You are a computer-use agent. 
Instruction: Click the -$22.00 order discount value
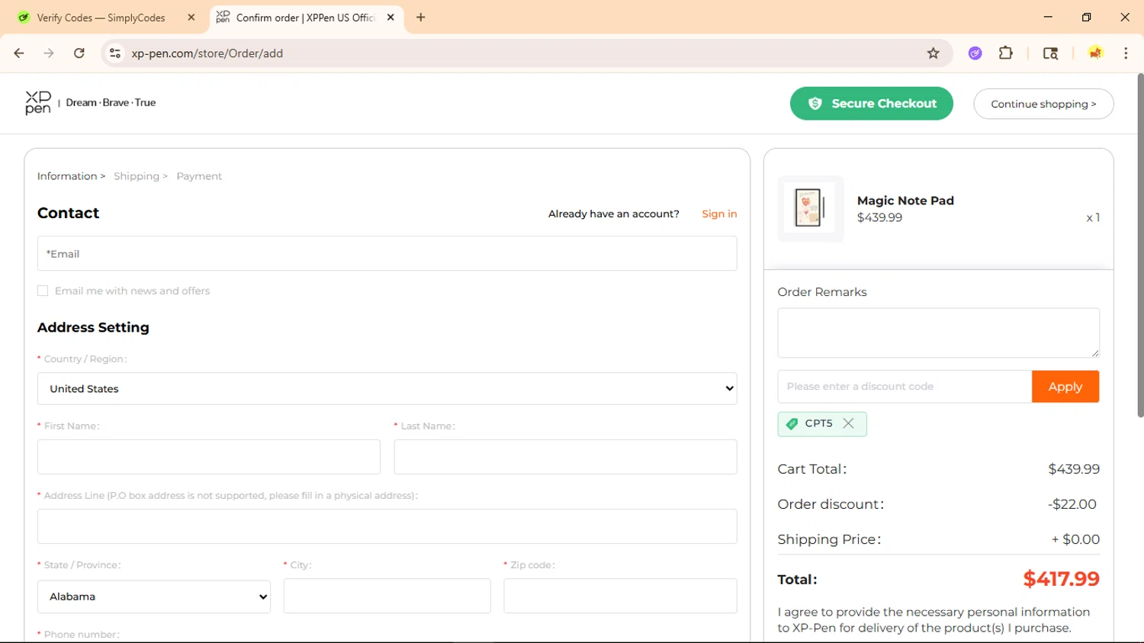pyautogui.click(x=1072, y=504)
